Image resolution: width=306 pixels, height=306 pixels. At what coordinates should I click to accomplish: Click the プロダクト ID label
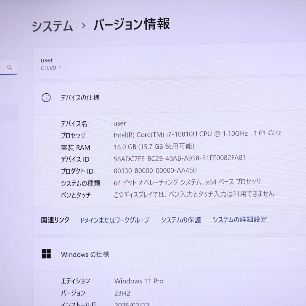point(77,171)
